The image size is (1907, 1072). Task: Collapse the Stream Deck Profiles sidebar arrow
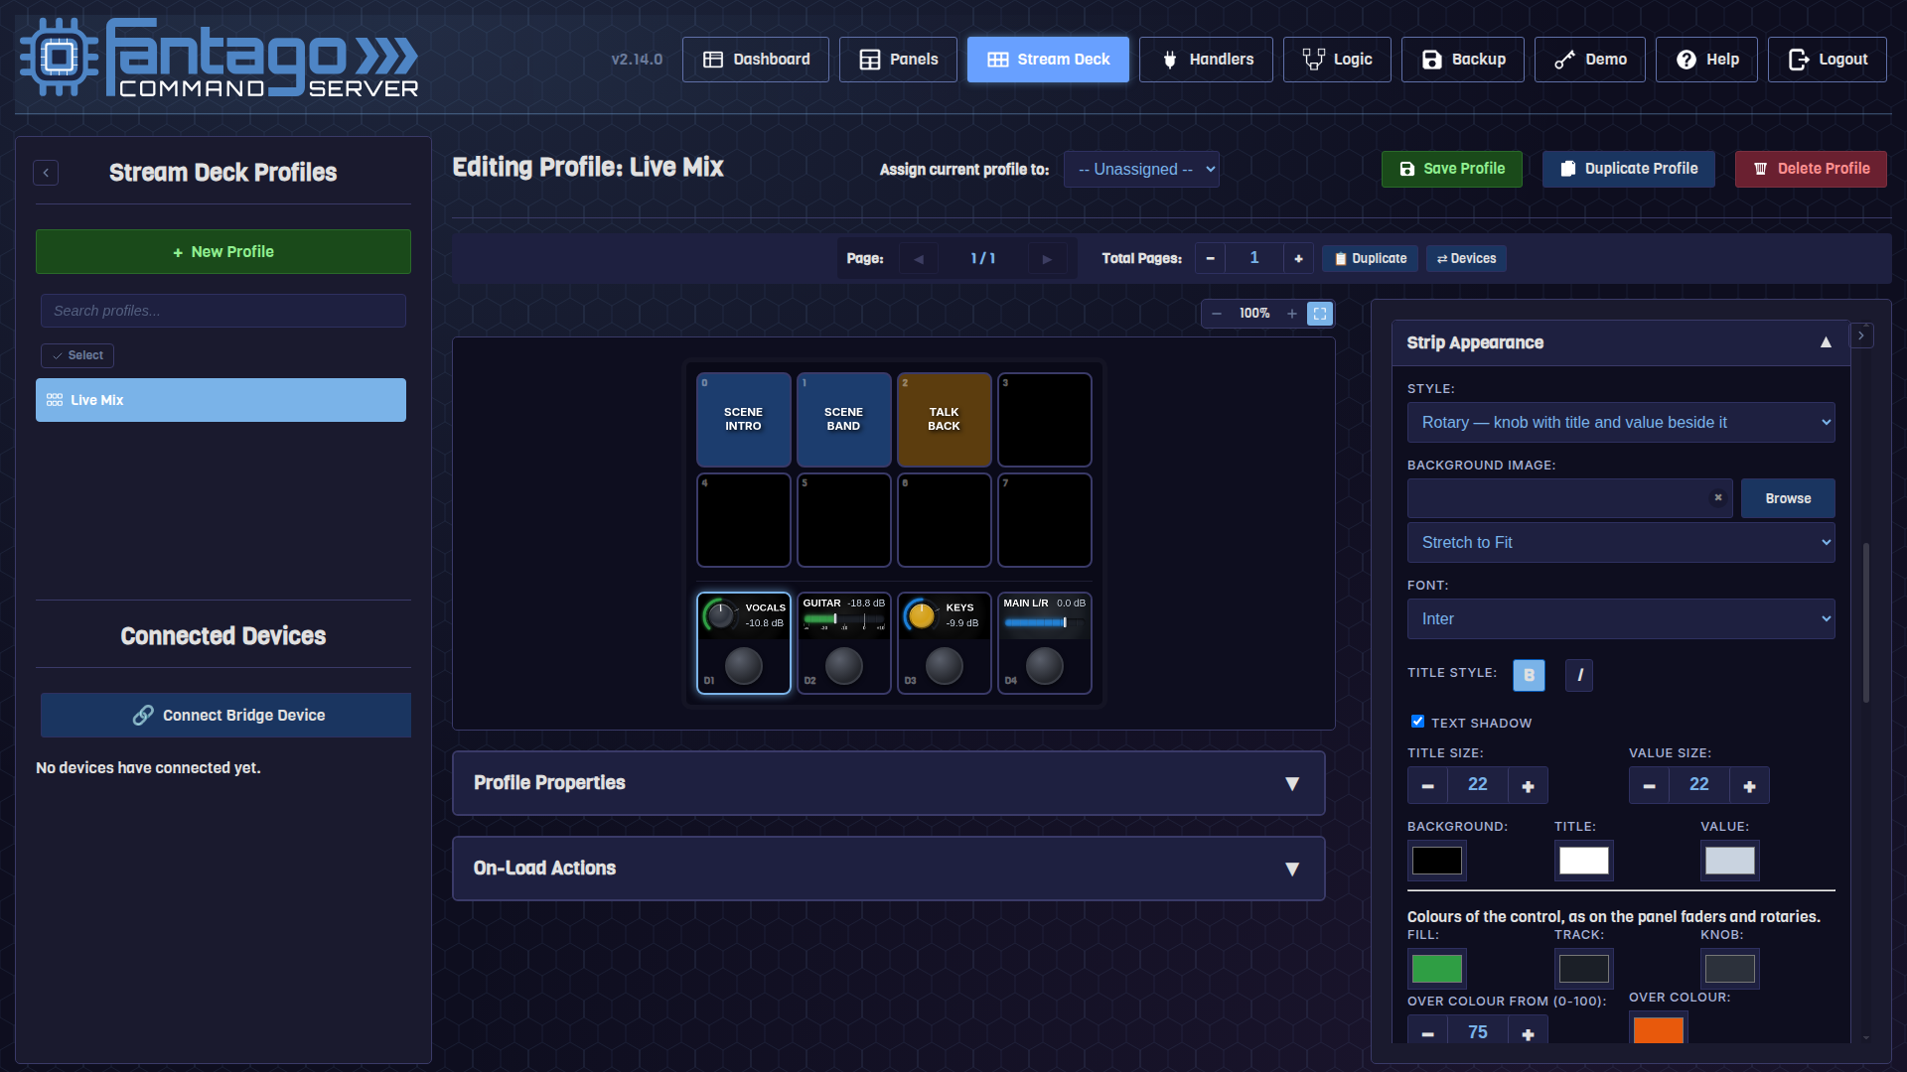[x=46, y=173]
